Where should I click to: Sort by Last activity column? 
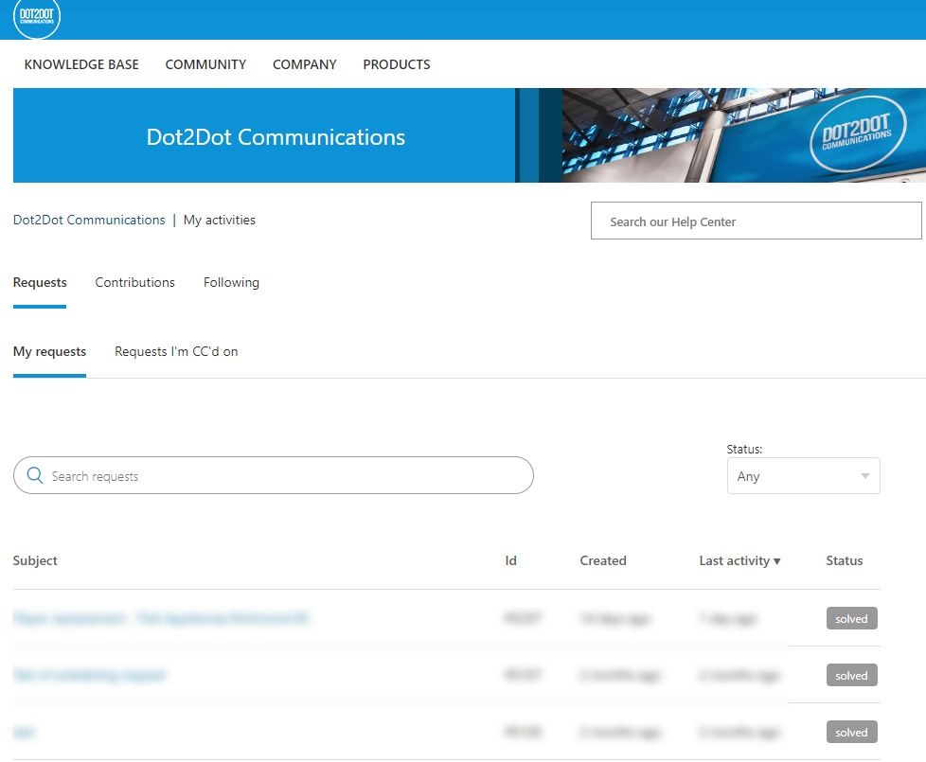click(x=739, y=560)
